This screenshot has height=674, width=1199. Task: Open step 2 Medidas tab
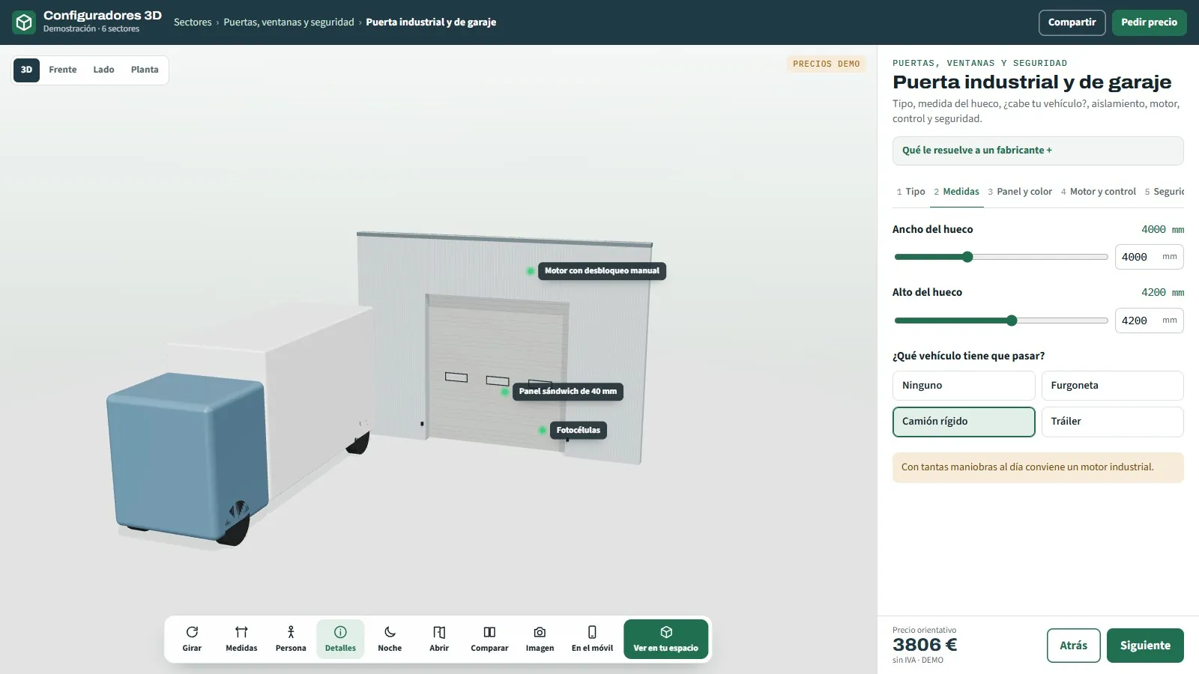(x=957, y=192)
